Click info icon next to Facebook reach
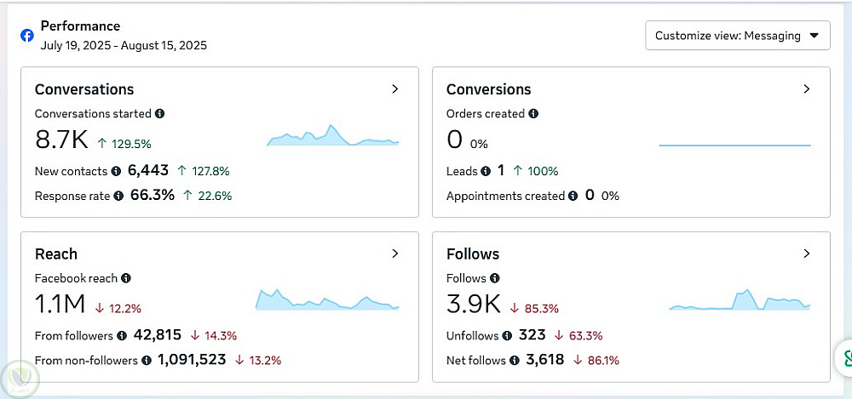Screen dimensions: 852x399 [x=126, y=278]
